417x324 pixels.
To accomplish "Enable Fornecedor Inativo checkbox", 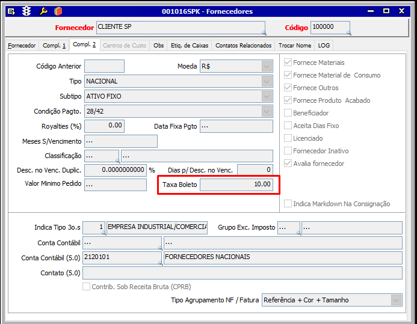I will (288, 151).
